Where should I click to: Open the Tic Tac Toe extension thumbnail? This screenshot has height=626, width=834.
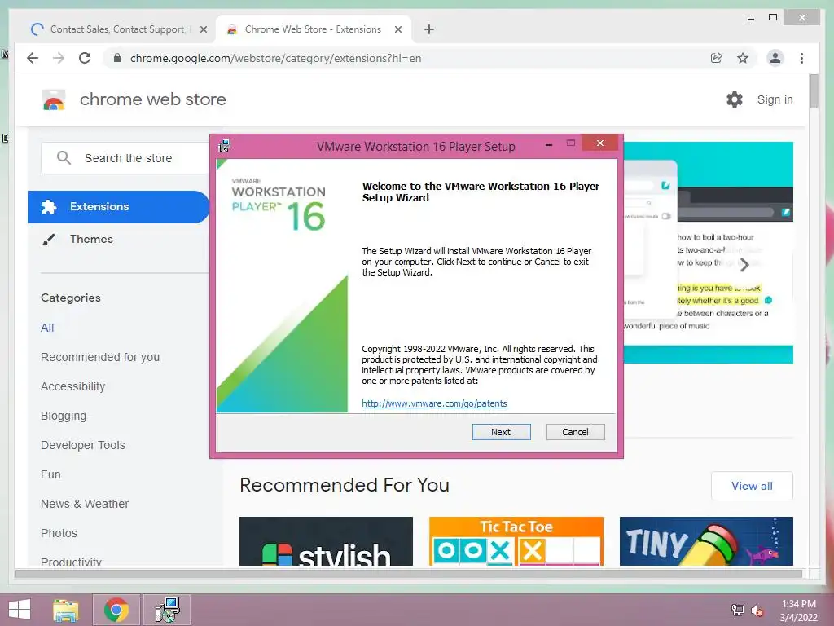(516, 541)
